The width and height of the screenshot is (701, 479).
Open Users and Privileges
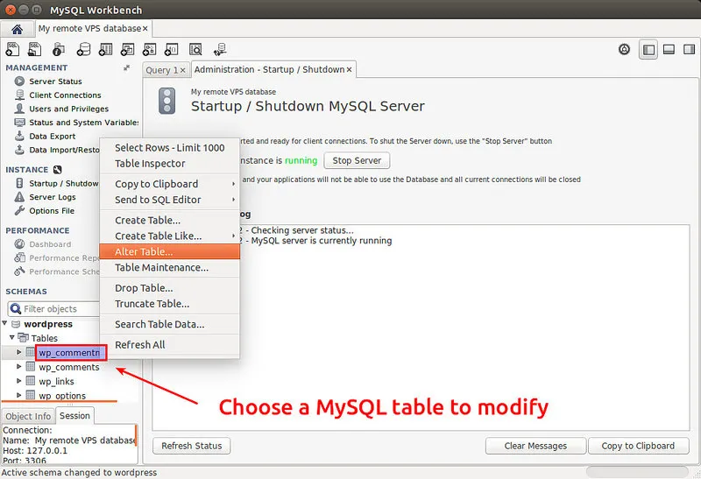[x=69, y=109]
